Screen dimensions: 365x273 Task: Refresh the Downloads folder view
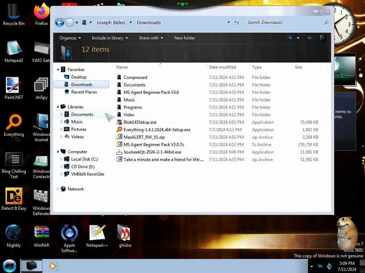[237, 22]
